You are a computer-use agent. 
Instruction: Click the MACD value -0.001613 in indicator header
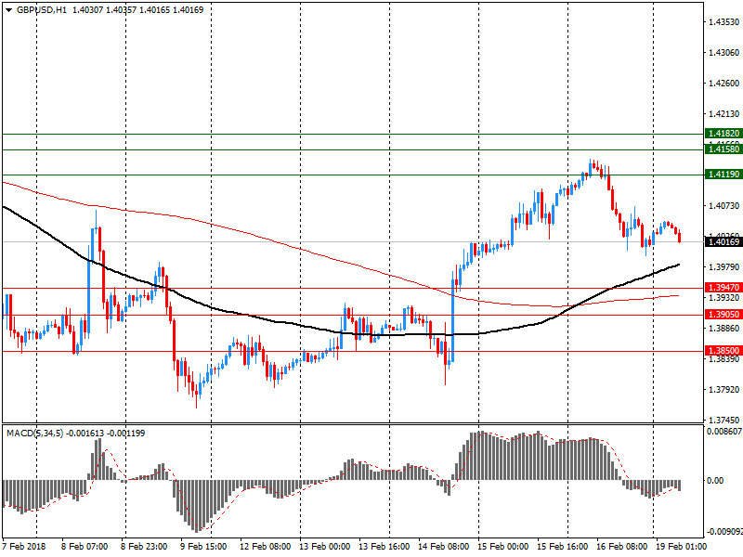coord(85,434)
